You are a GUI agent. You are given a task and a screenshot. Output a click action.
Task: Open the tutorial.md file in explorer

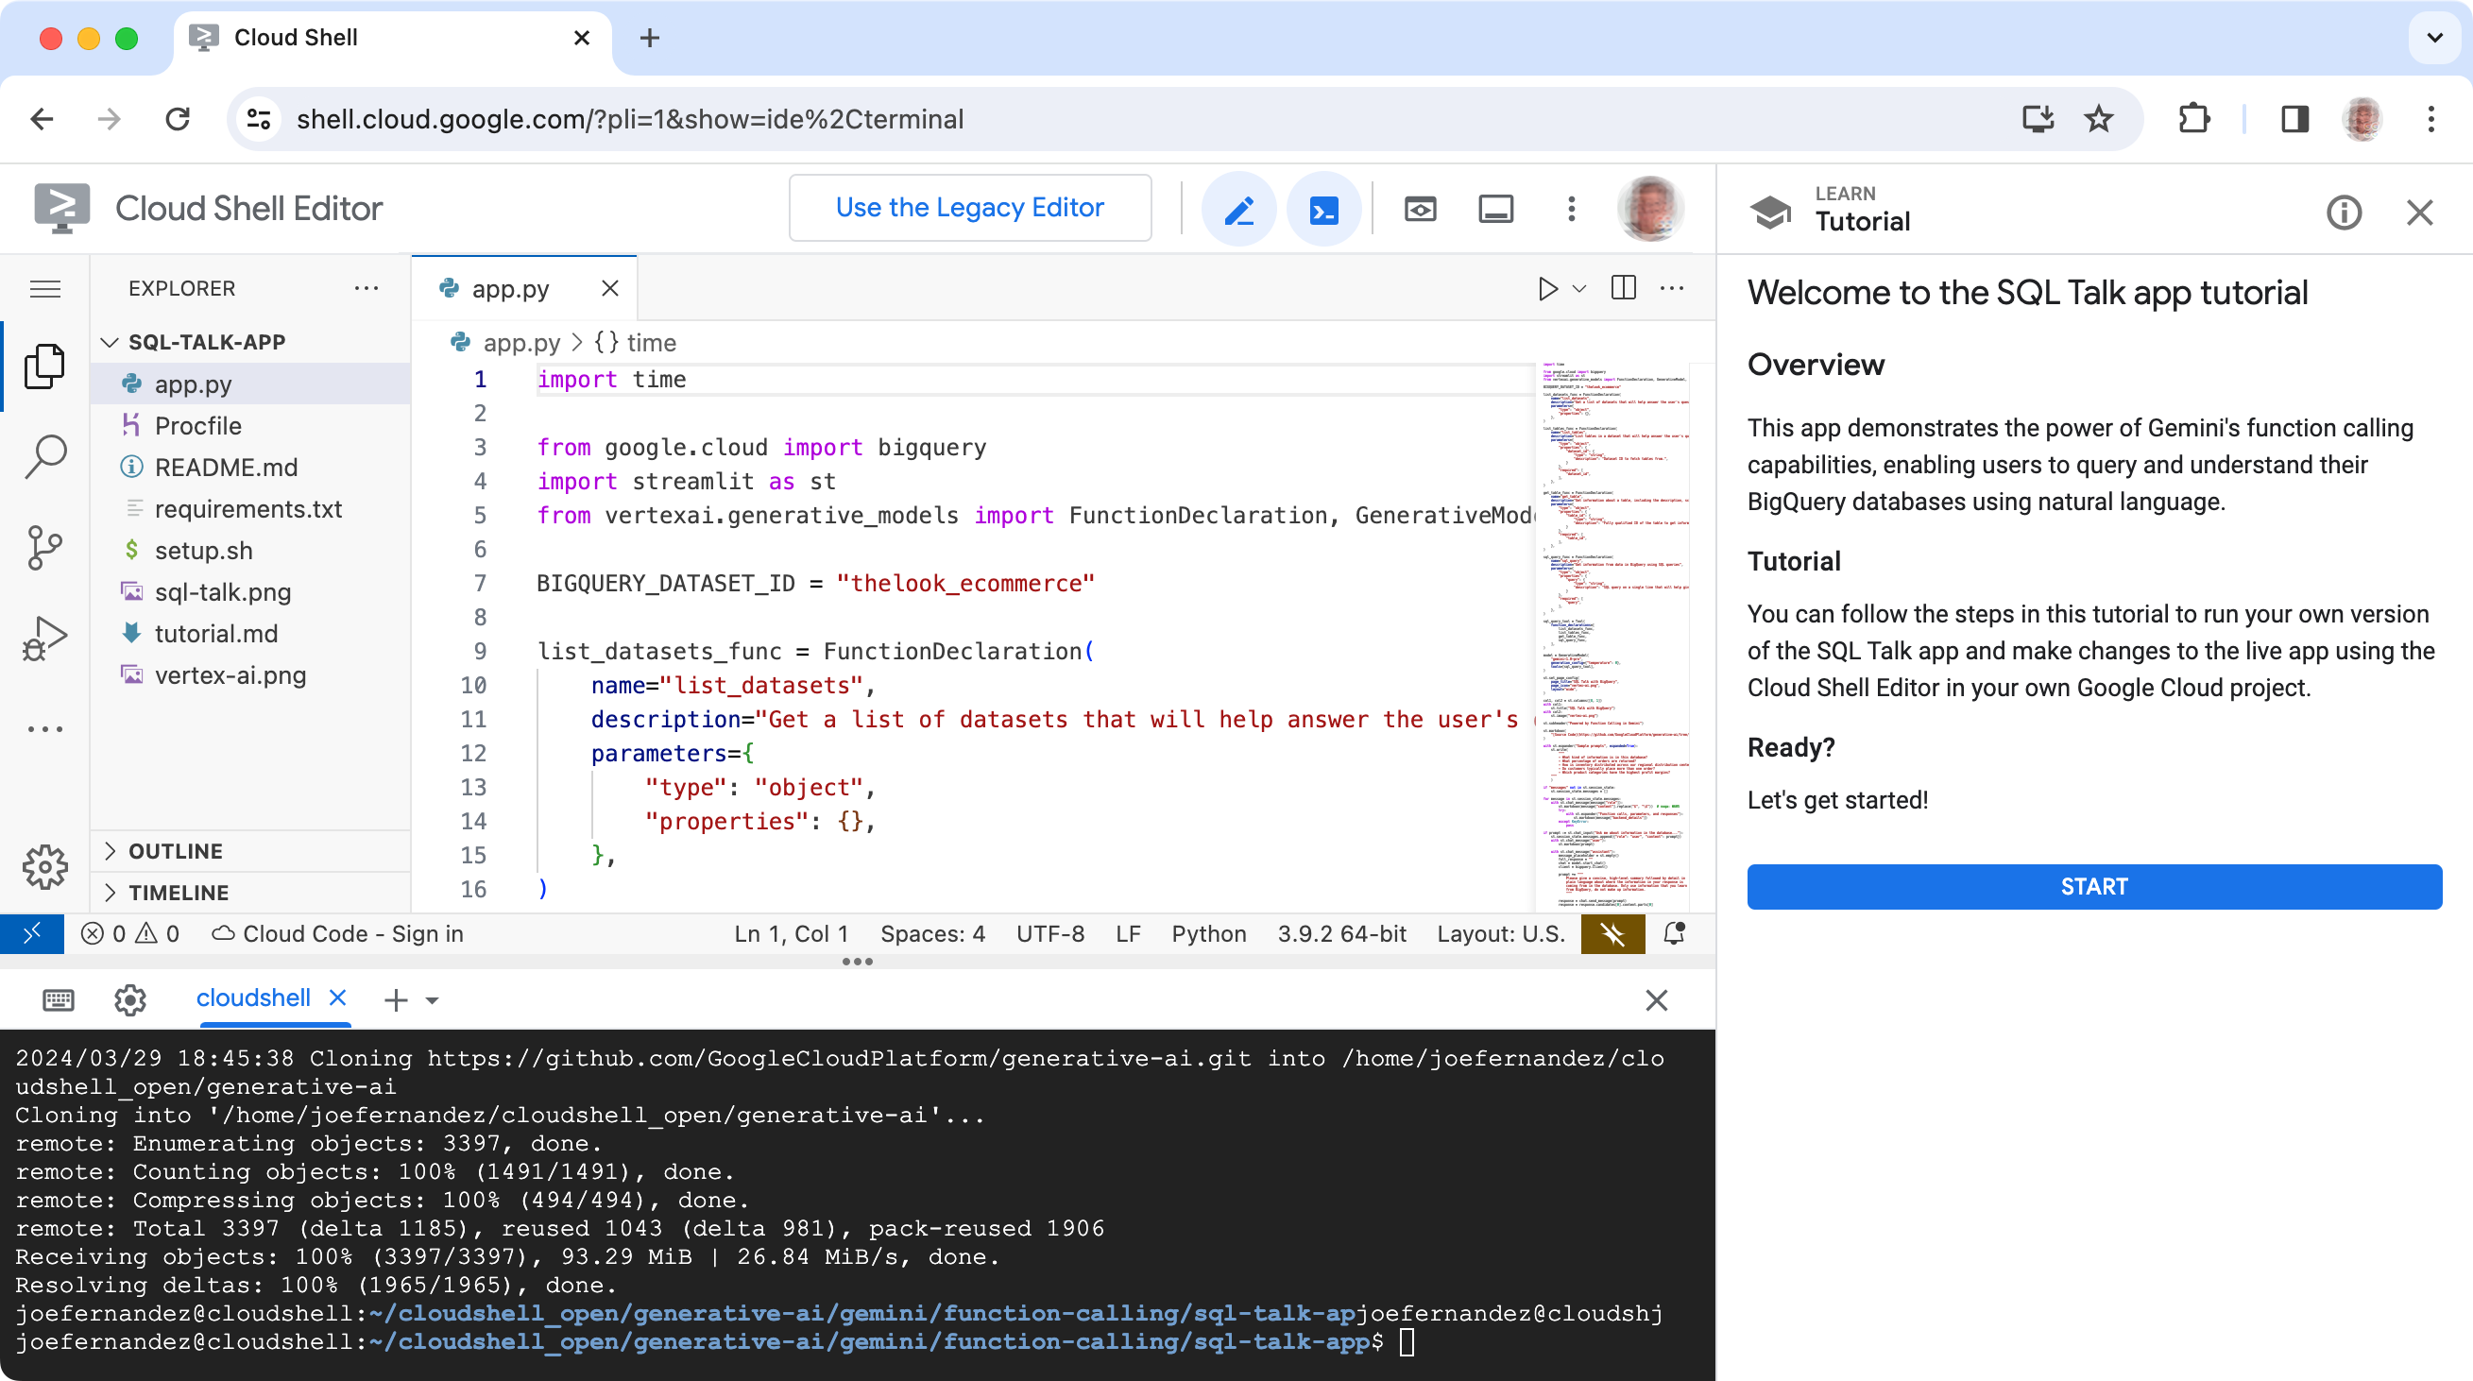215,632
